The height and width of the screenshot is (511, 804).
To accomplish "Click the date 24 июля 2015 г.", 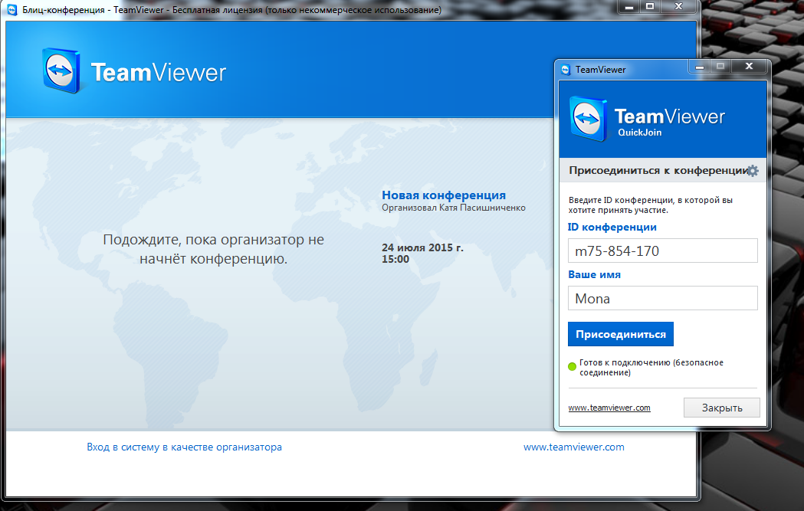I will click(422, 247).
